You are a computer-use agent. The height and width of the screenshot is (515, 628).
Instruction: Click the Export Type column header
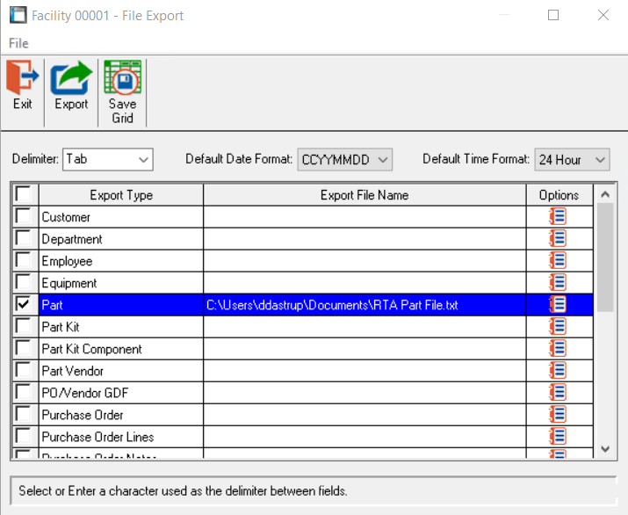121,195
